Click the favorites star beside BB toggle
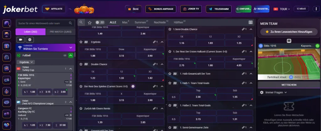Viewport: 321px width, 131px height. tap(90, 22)
